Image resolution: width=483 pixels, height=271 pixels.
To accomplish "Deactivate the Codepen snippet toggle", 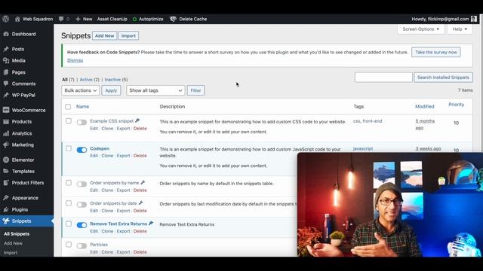I will 82,150.
